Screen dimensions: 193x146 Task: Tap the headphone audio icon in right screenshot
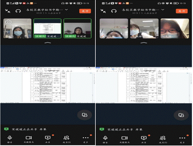click(114, 11)
